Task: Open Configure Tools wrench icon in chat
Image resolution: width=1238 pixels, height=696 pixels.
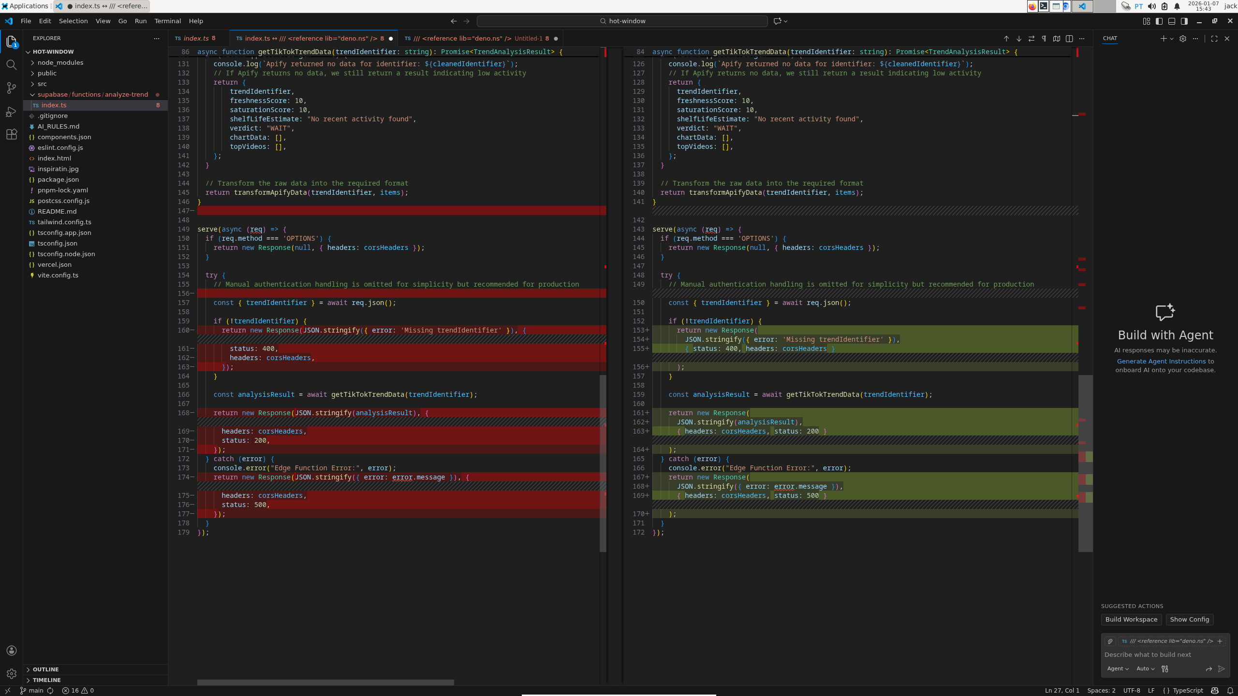Action: click(x=1165, y=669)
